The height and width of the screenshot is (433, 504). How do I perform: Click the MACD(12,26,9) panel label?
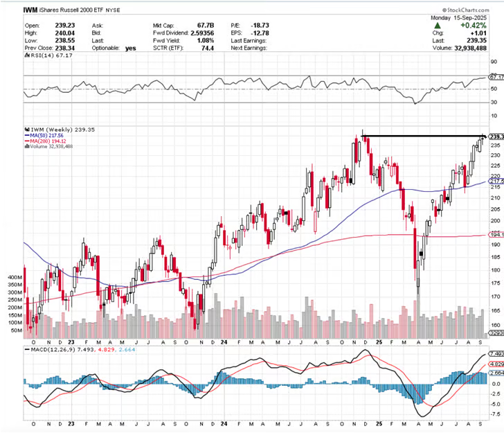[x=53, y=350]
